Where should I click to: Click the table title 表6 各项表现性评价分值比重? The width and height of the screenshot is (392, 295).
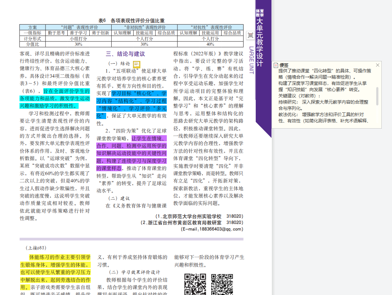click(132, 21)
